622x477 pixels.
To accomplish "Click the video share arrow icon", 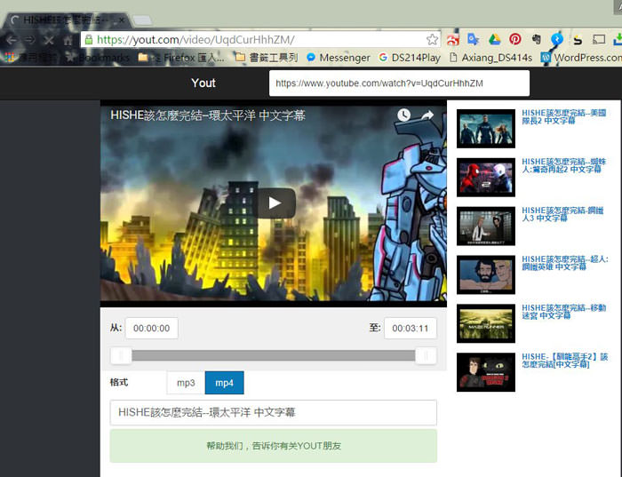I will (x=427, y=115).
